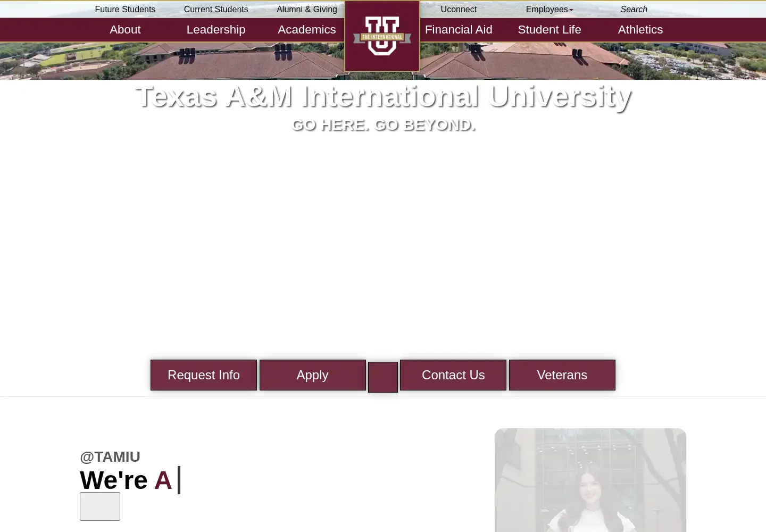Screen dimensions: 766x532
Task: Select Student Life in navigation
Action: click(549, 30)
